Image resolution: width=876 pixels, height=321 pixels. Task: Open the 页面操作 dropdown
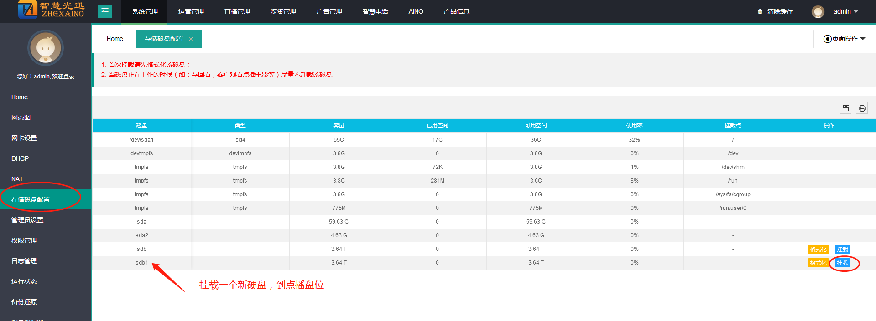[844, 39]
